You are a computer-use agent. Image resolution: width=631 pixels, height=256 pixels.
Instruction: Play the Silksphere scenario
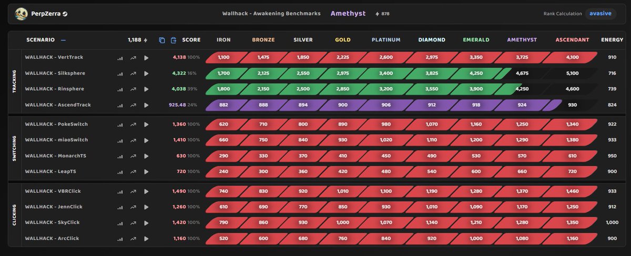click(x=146, y=74)
